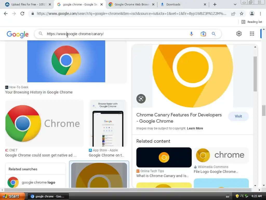View site info via padlock icon

(32, 14)
